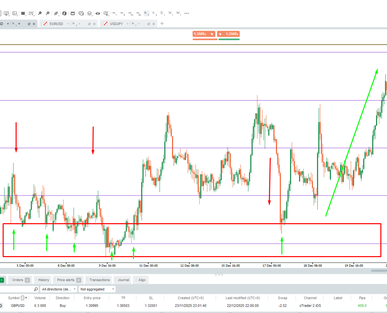The width and height of the screenshot is (387, 313).
Task: Click the eye visibility icon in toolbar
Action: tap(97, 13)
